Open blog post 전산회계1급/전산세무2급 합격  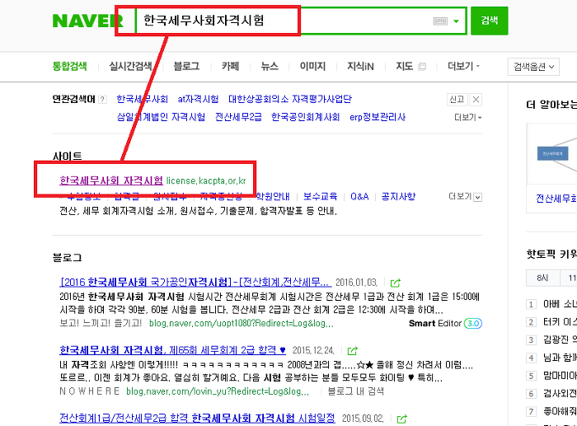pyautogui.click(x=197, y=418)
